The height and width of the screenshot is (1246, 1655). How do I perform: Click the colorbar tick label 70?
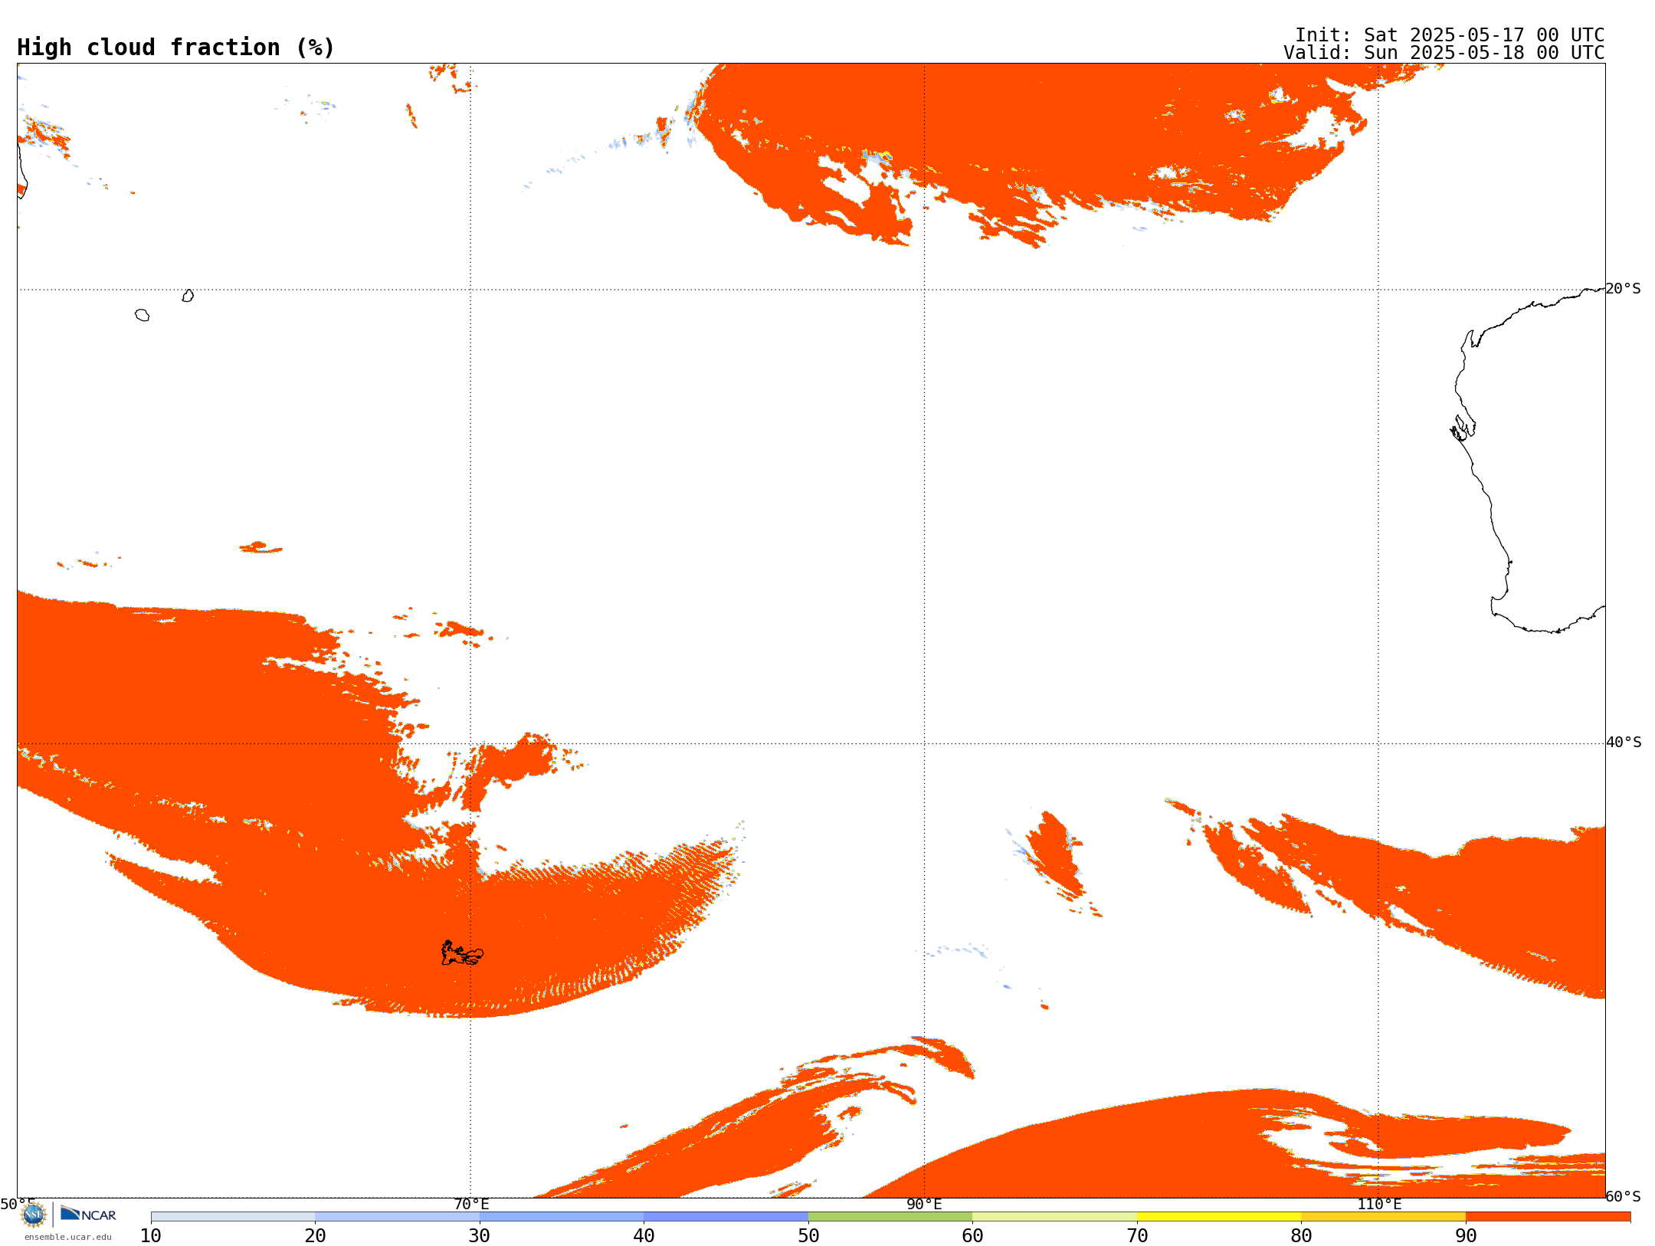(1137, 1236)
